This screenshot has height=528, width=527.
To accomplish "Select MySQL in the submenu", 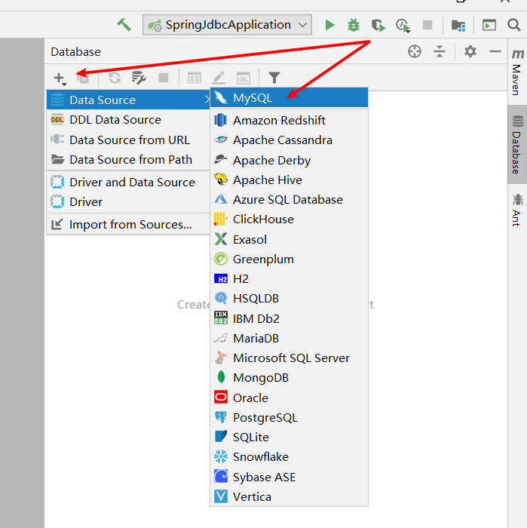I will 289,97.
